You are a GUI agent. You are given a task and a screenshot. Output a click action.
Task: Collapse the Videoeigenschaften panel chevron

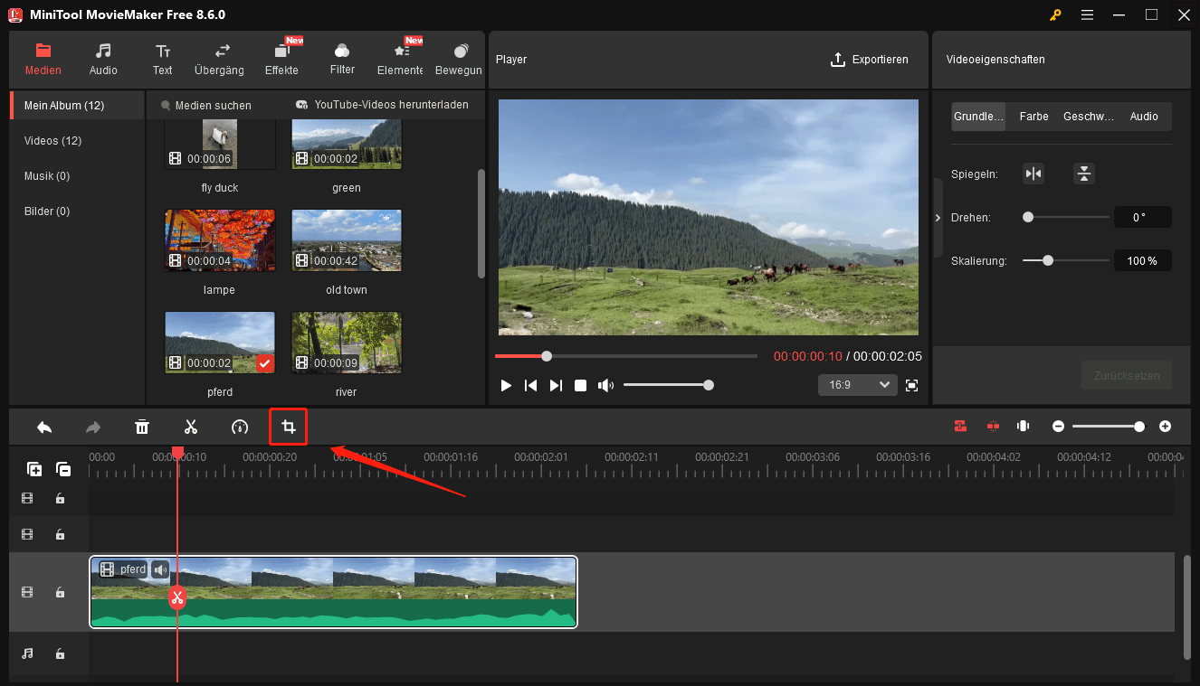[938, 218]
